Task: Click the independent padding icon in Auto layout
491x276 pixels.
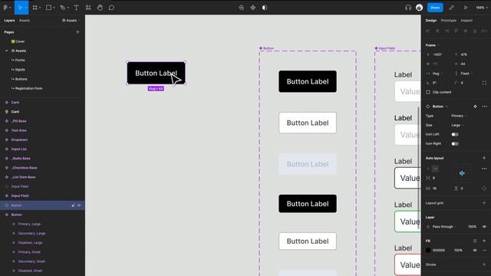Action: 484,189
